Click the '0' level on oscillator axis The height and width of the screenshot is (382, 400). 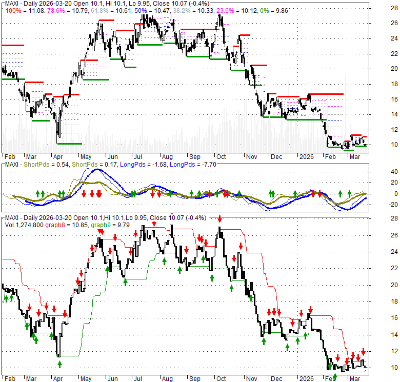tap(396, 194)
